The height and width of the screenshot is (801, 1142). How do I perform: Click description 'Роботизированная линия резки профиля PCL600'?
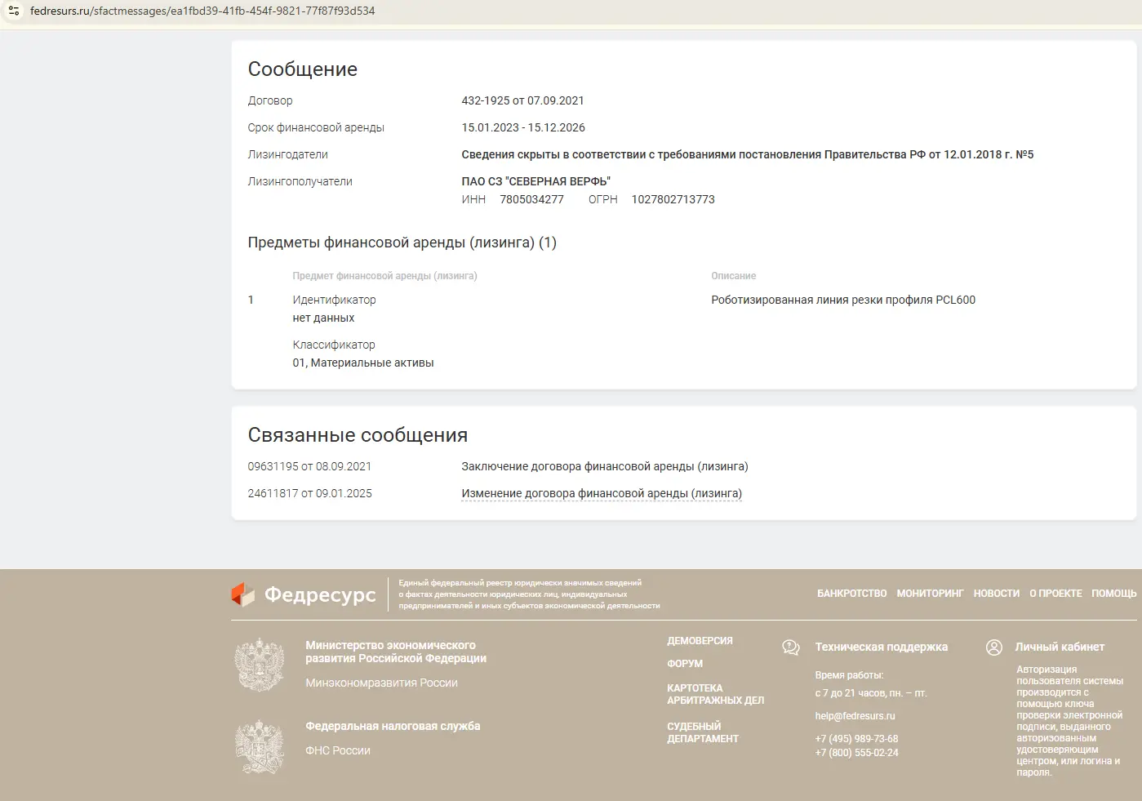[843, 300]
